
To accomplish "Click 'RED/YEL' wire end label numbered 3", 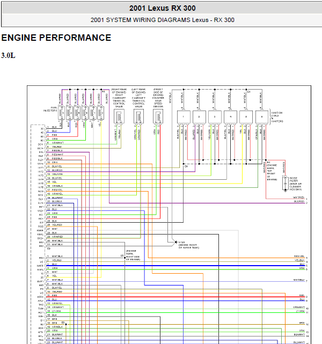I will click(x=299, y=256).
